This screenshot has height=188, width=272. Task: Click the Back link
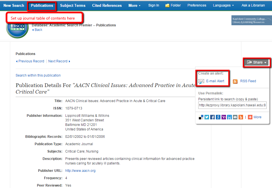coord(37,30)
